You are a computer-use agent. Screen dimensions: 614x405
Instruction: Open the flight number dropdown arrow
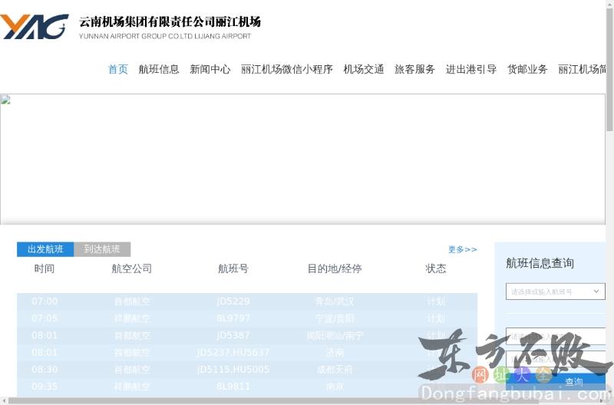[596, 291]
